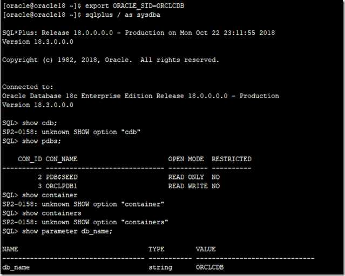
Task: Select the ORCLPDB1 container name
Action: (x=62, y=186)
